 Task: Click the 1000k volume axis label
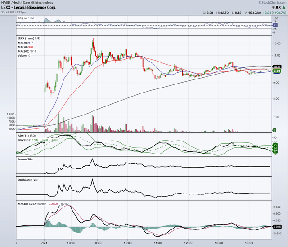click(x=11, y=118)
